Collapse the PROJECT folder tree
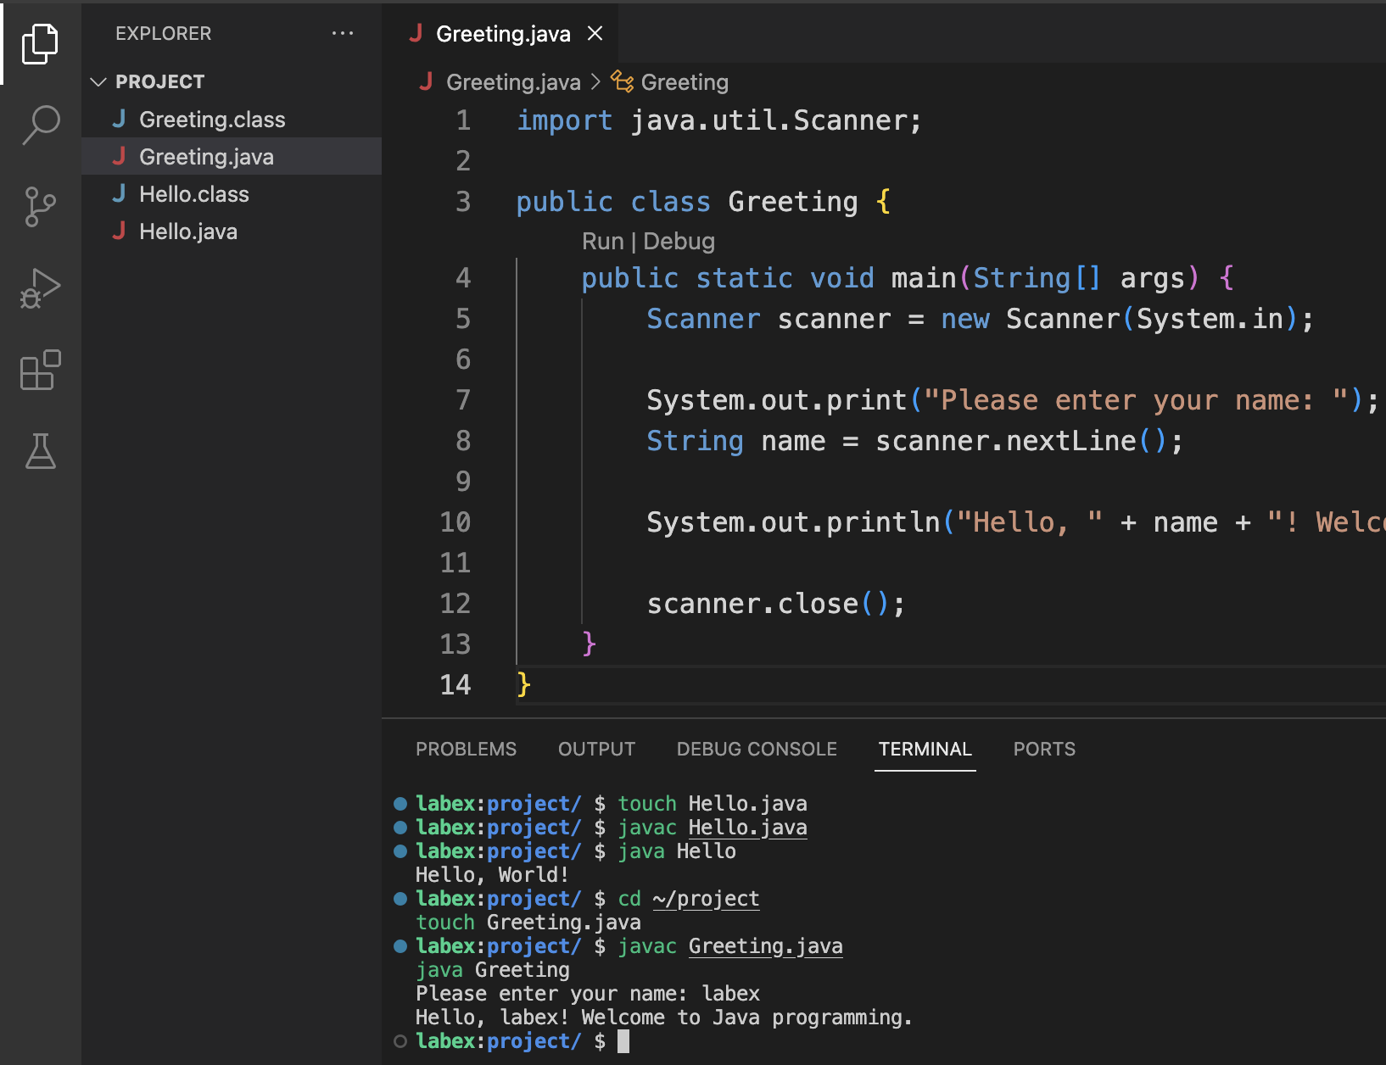The image size is (1386, 1065). (98, 81)
